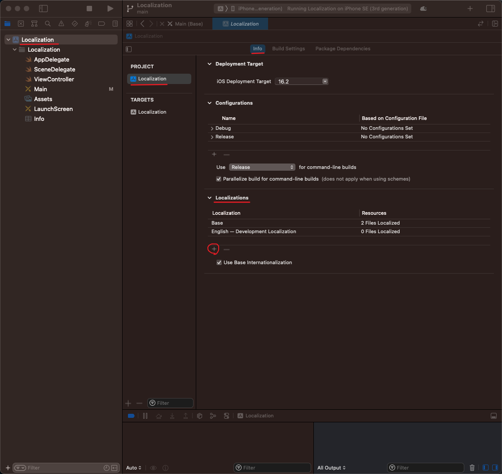The height and width of the screenshot is (474, 502).
Task: Toggle Parallelize build for command-line builds
Action: (x=219, y=179)
